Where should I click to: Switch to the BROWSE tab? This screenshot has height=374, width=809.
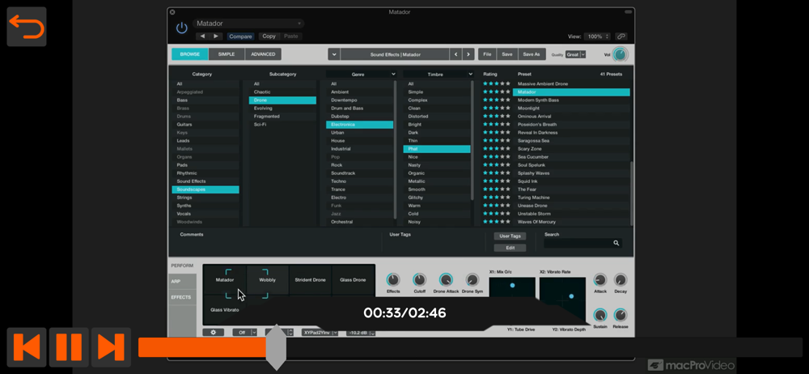[x=190, y=54]
